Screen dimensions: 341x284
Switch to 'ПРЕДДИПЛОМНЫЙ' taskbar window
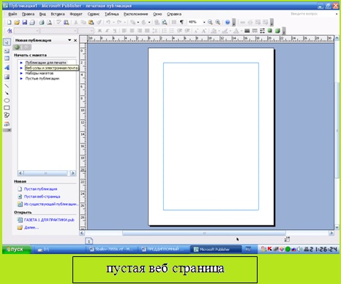[x=164, y=249]
